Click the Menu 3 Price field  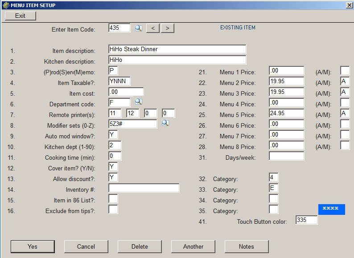point(287,92)
